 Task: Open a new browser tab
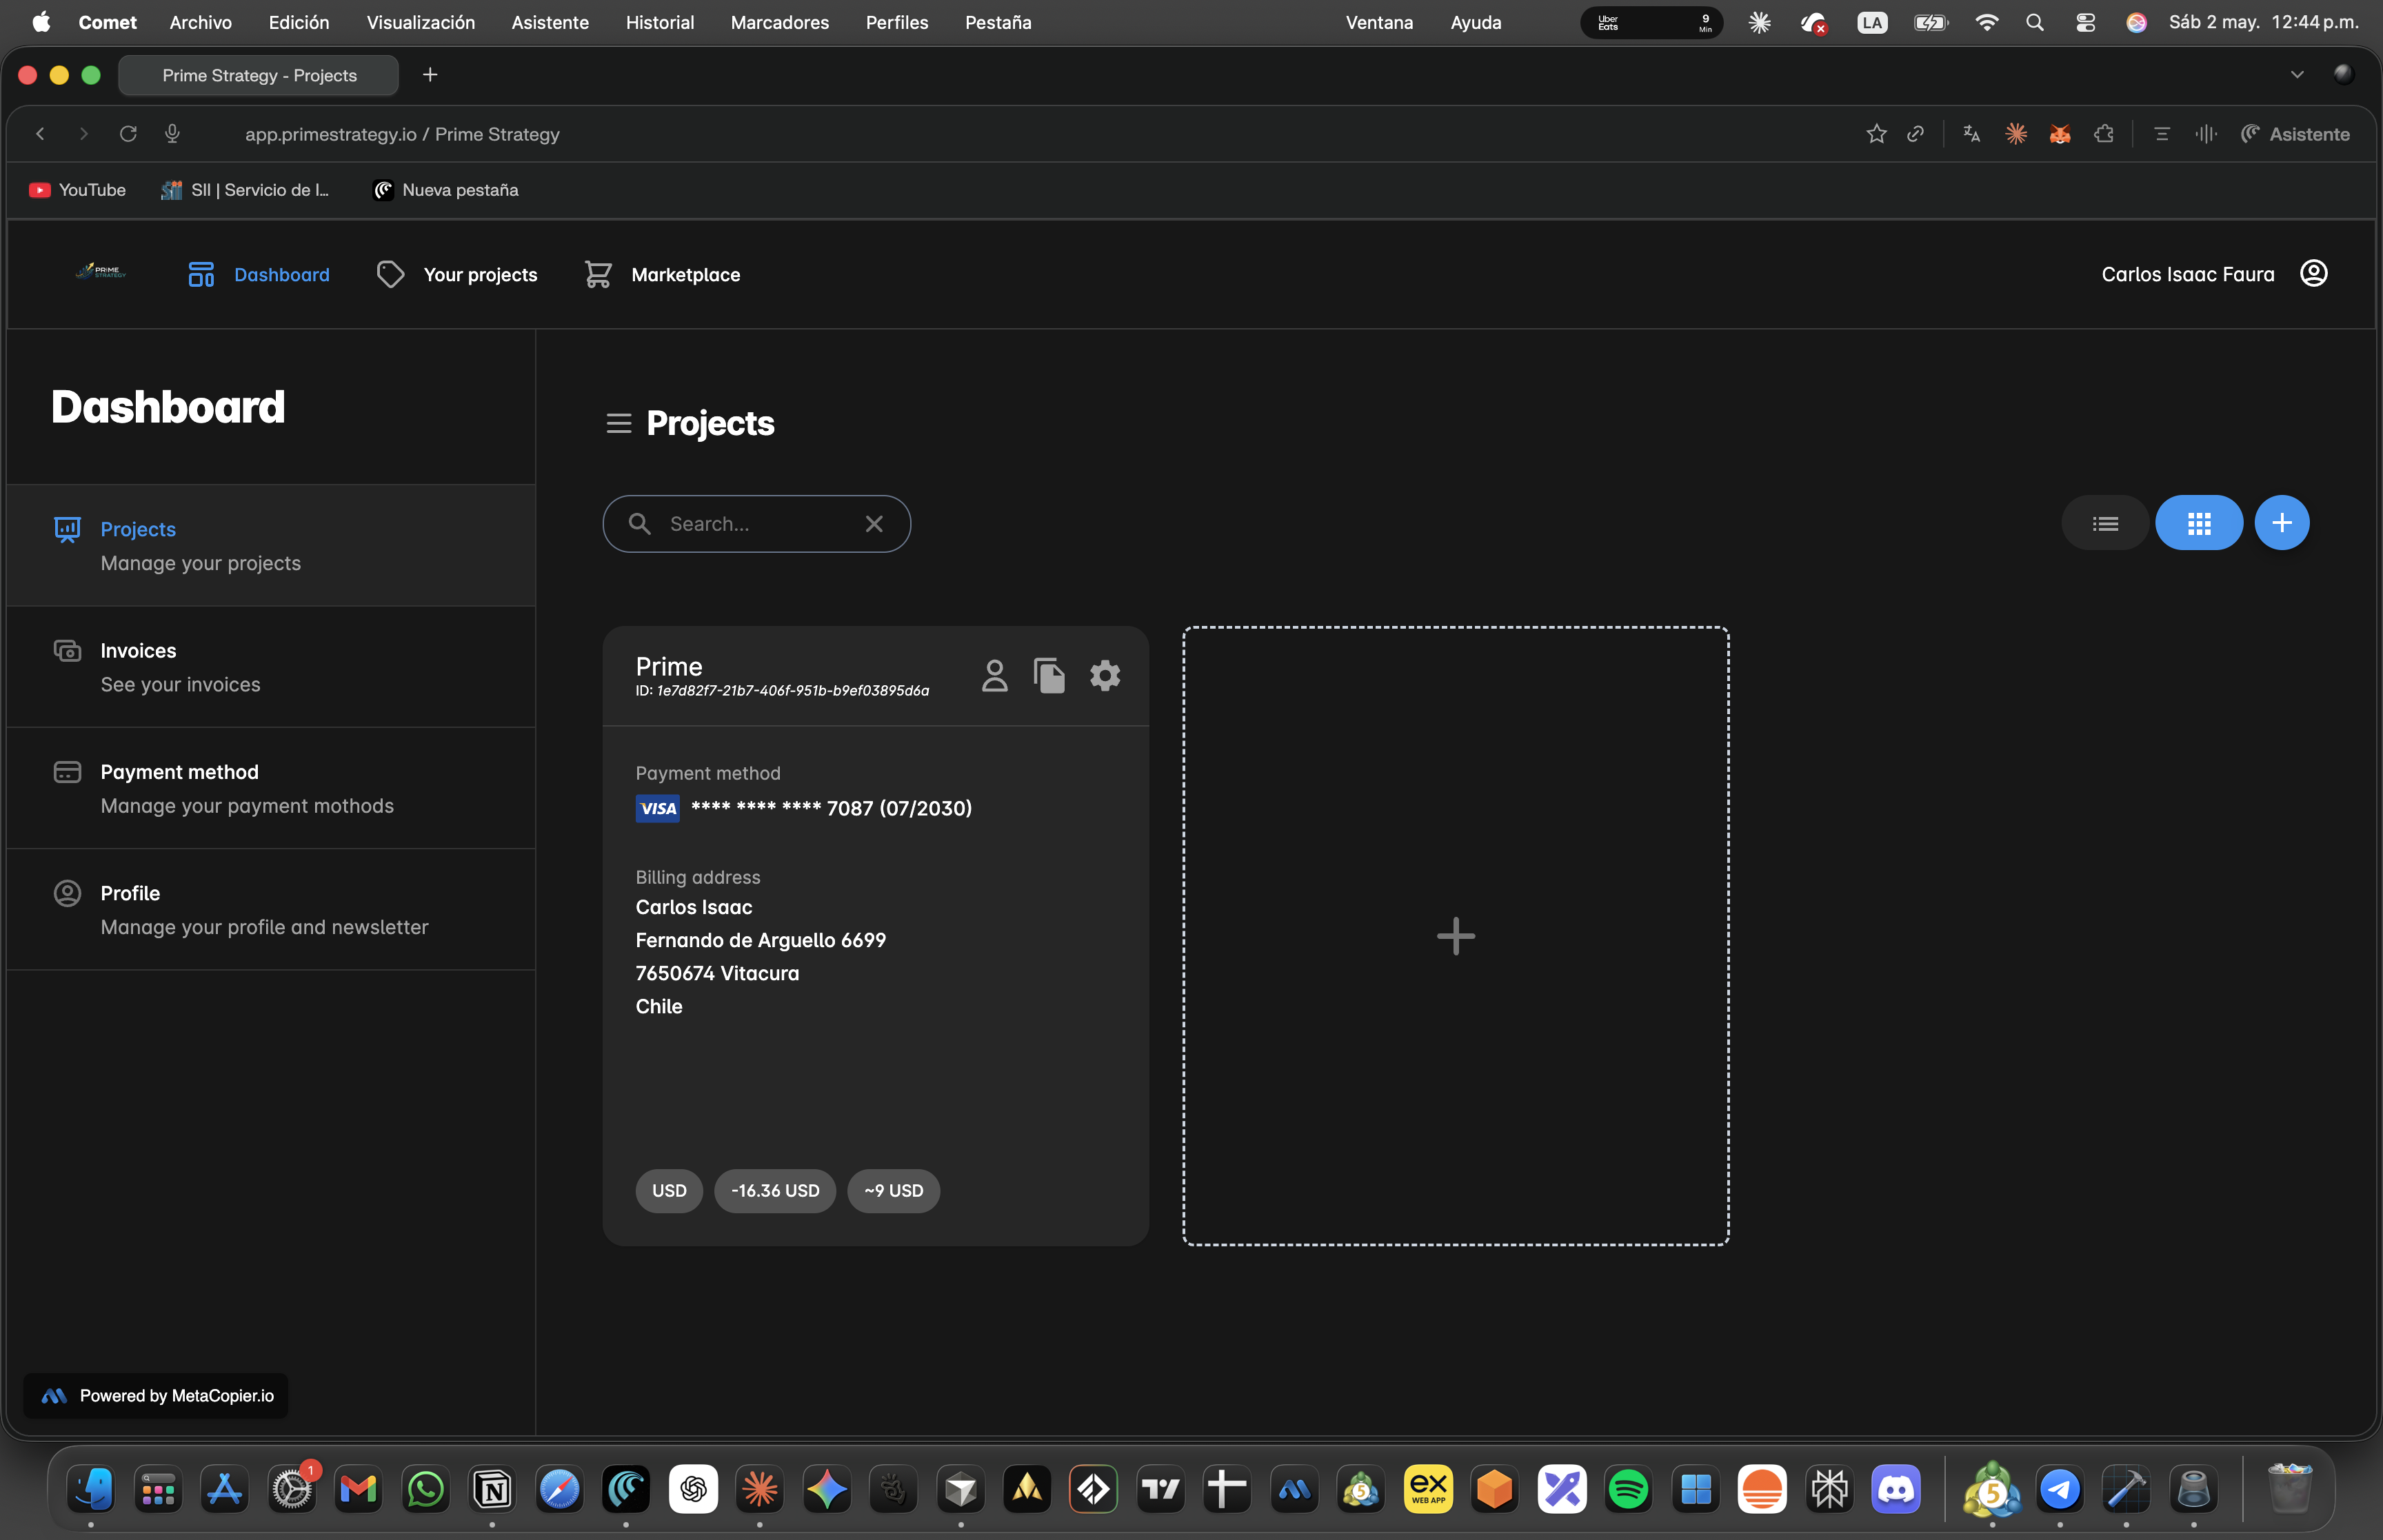click(430, 75)
